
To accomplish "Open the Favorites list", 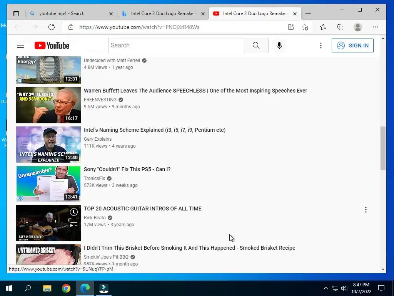I will (323, 27).
